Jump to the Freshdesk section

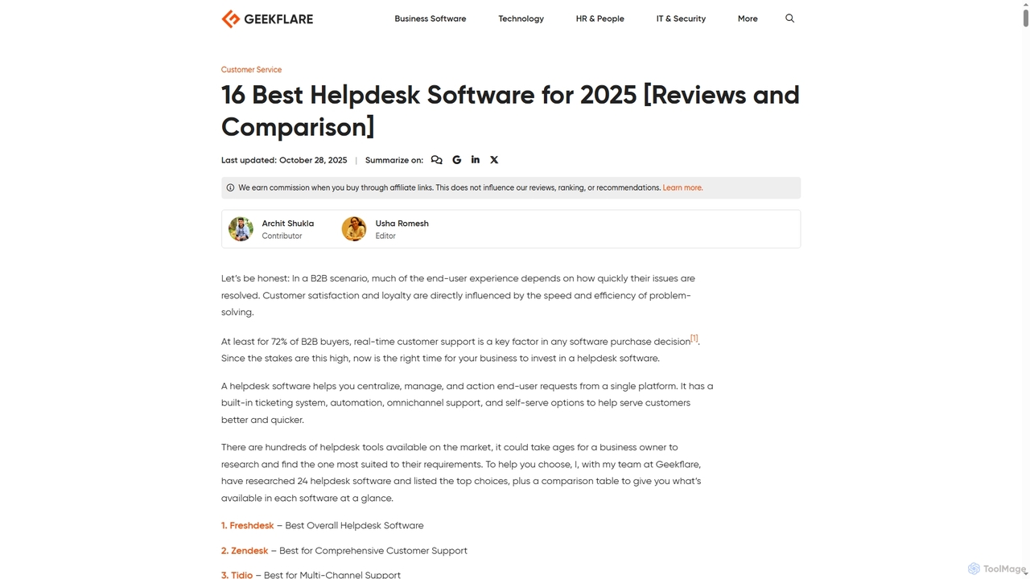pyautogui.click(x=248, y=526)
